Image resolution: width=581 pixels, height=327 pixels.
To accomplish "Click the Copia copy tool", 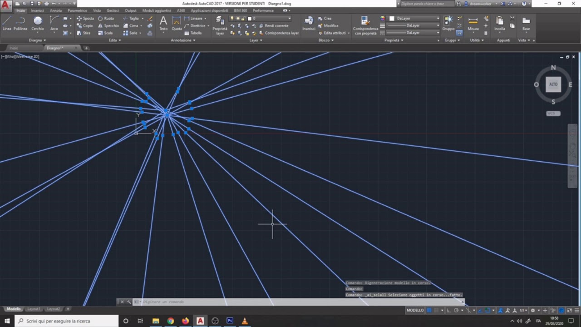I will pyautogui.click(x=85, y=26).
